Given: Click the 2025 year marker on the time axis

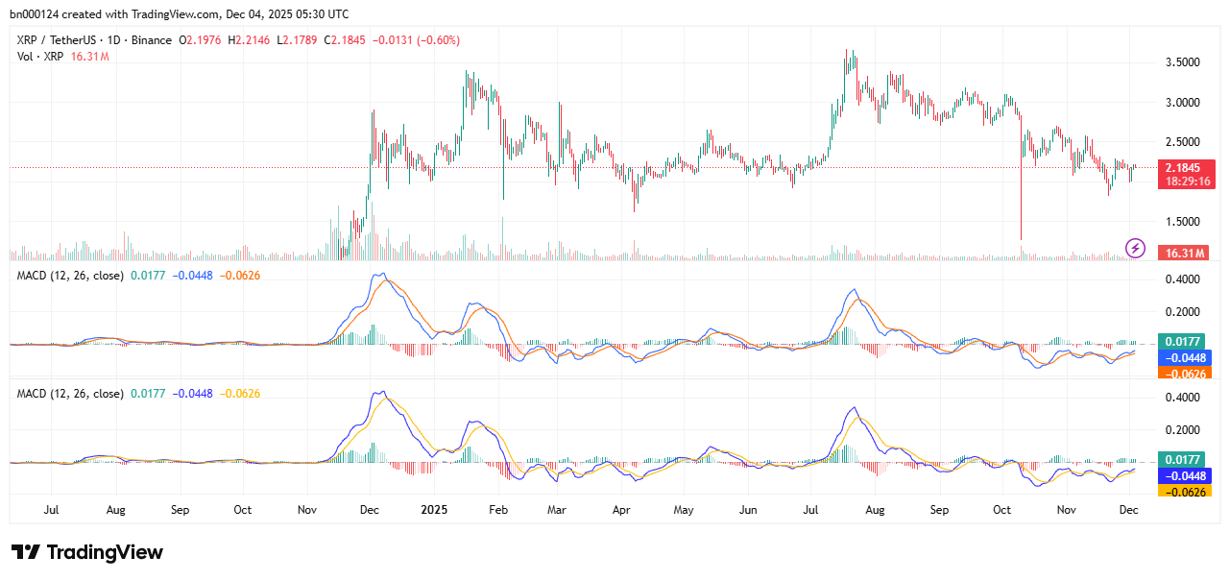Looking at the screenshot, I should click(434, 510).
